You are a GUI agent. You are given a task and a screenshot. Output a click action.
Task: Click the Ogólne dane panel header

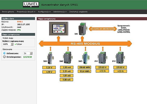[18, 18]
